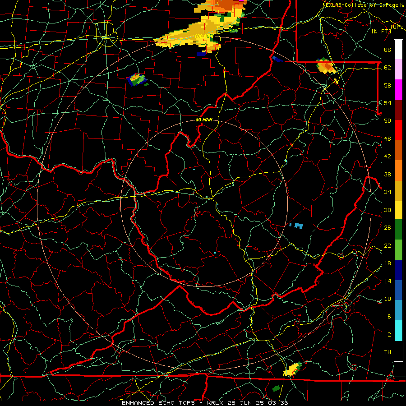Click the small green echo at bottom

(x=276, y=388)
